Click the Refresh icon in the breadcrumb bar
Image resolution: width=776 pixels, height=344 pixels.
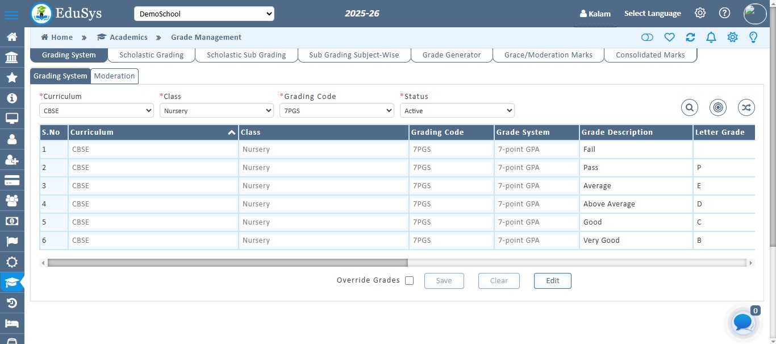point(690,37)
